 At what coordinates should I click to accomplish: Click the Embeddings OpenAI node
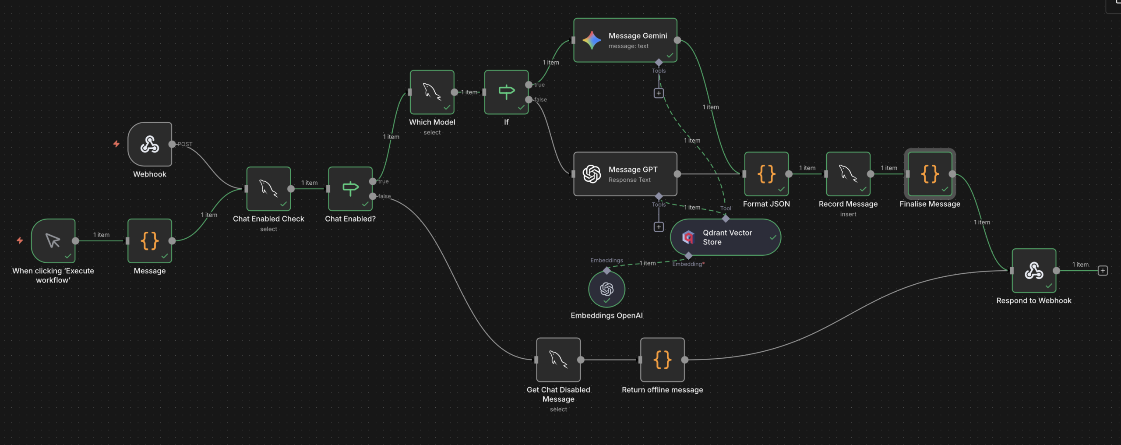[606, 289]
